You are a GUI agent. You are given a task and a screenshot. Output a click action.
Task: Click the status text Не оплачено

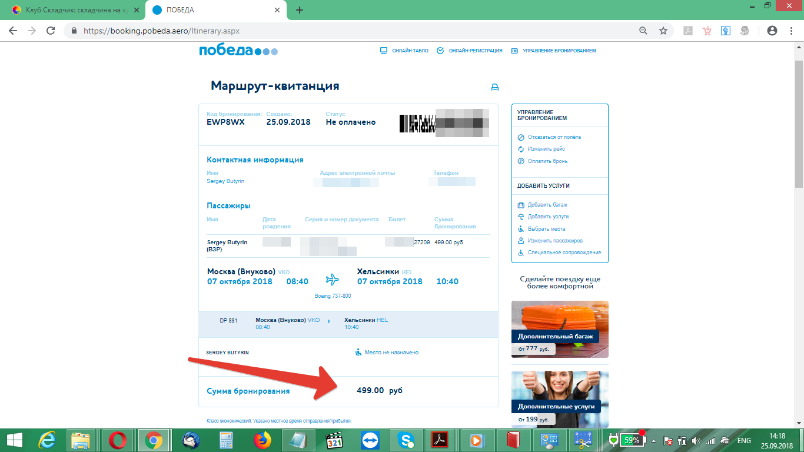point(351,122)
